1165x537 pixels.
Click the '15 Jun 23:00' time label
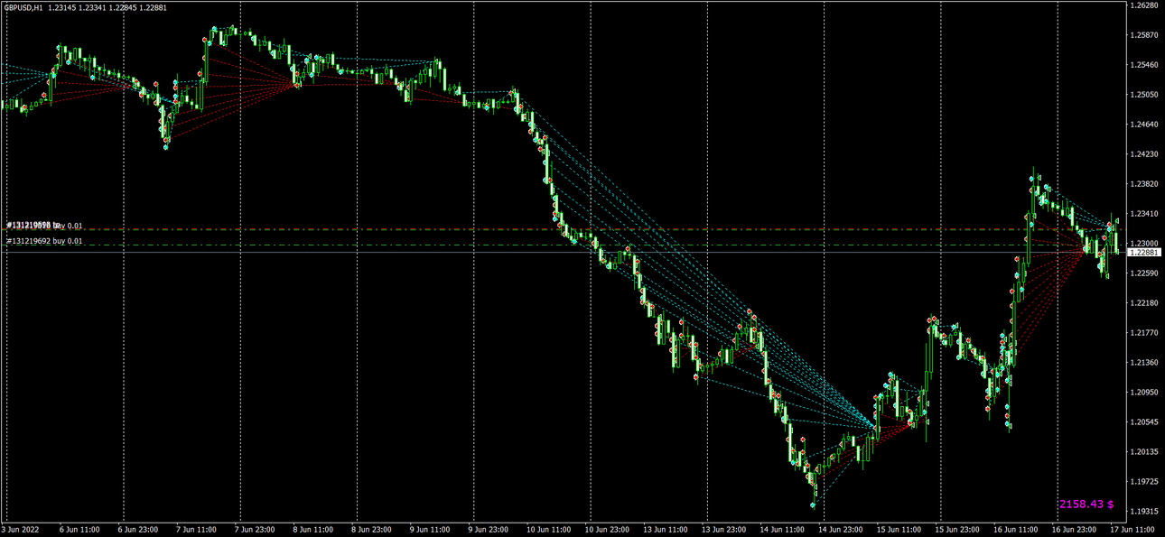956,530
